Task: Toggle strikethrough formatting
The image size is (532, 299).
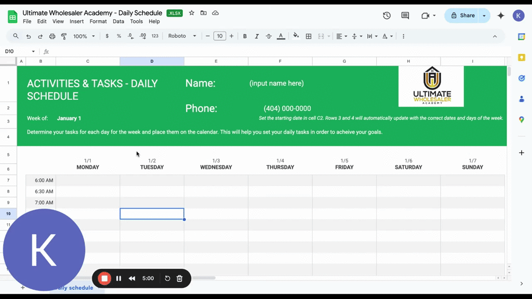Action: 269,36
